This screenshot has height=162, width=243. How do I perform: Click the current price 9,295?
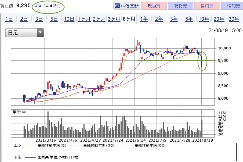tap(23, 6)
